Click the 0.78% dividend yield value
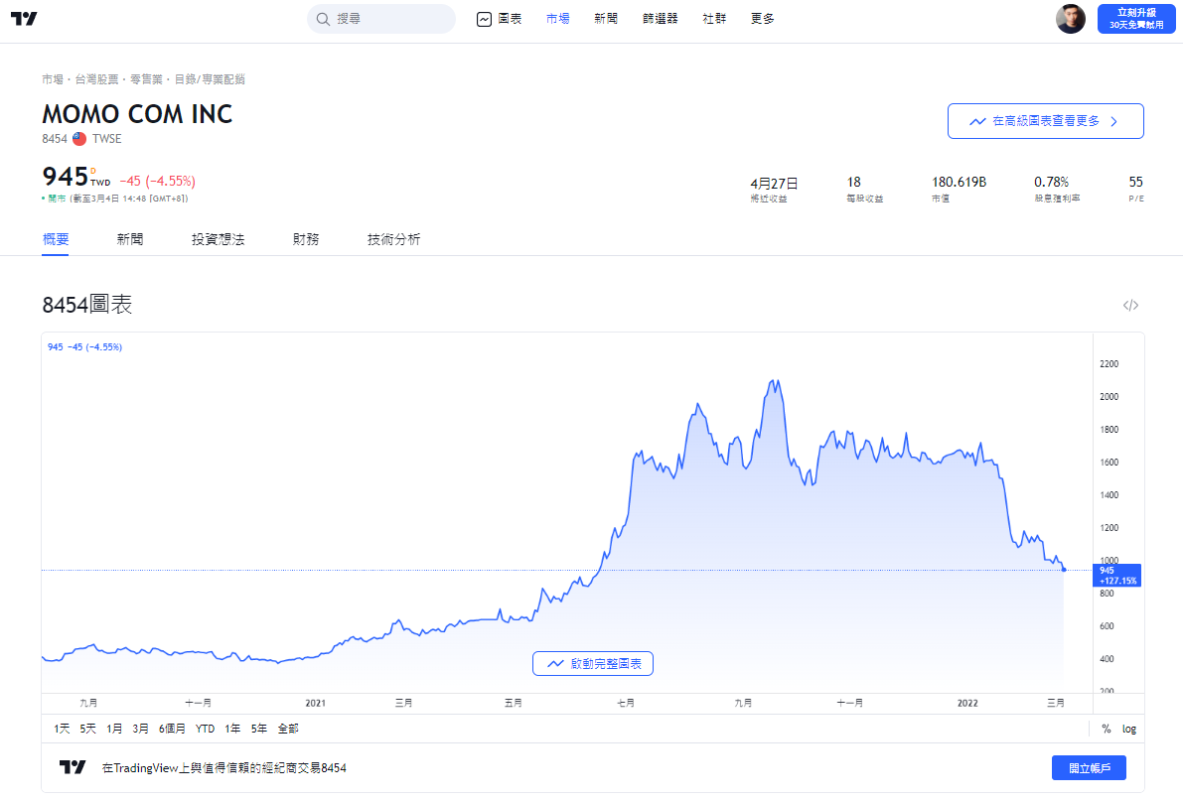The height and width of the screenshot is (802, 1183). [1051, 183]
